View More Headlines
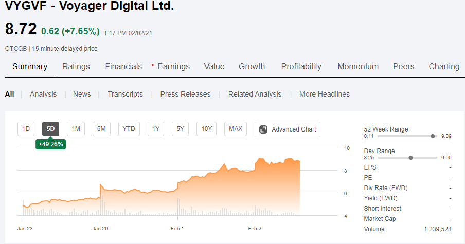Viewport: 465px width, 244px height. click(325, 94)
